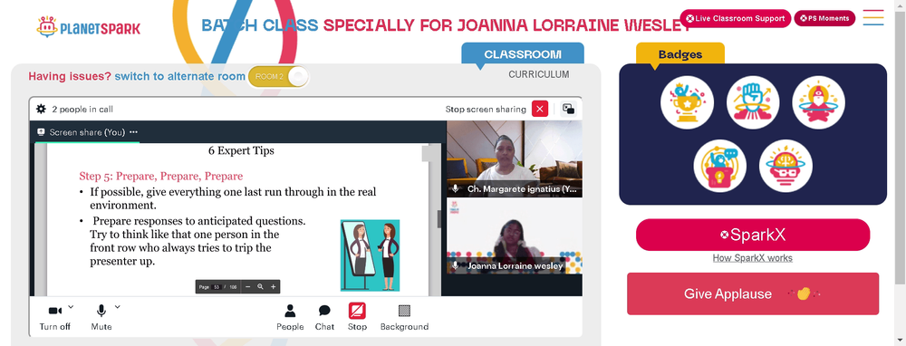906x346 pixels.
Task: Select Joanna Lorraine wesley video tile
Action: (515, 236)
